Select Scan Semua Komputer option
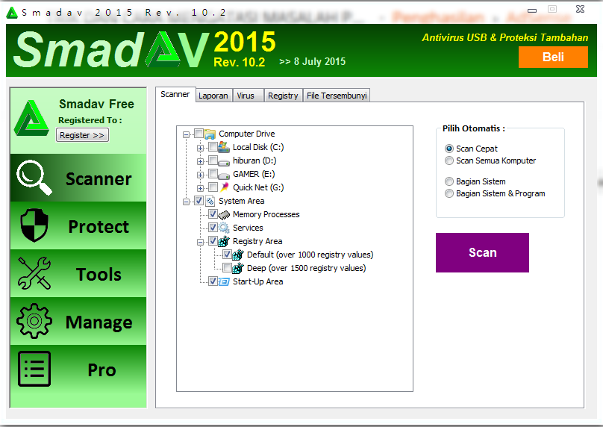 pos(449,160)
